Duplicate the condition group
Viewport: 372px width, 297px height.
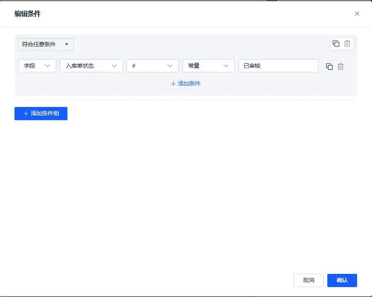(336, 43)
